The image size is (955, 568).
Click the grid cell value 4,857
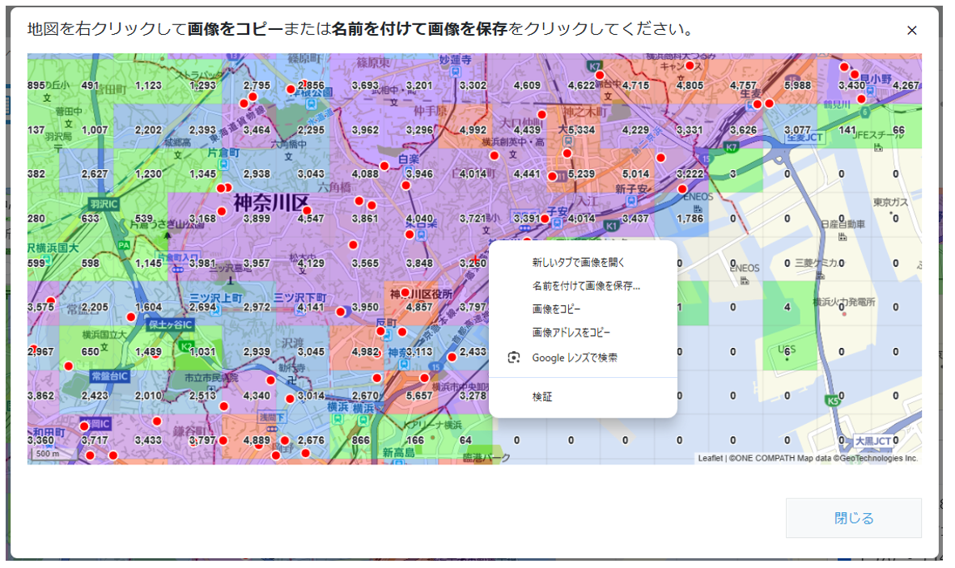click(x=419, y=307)
